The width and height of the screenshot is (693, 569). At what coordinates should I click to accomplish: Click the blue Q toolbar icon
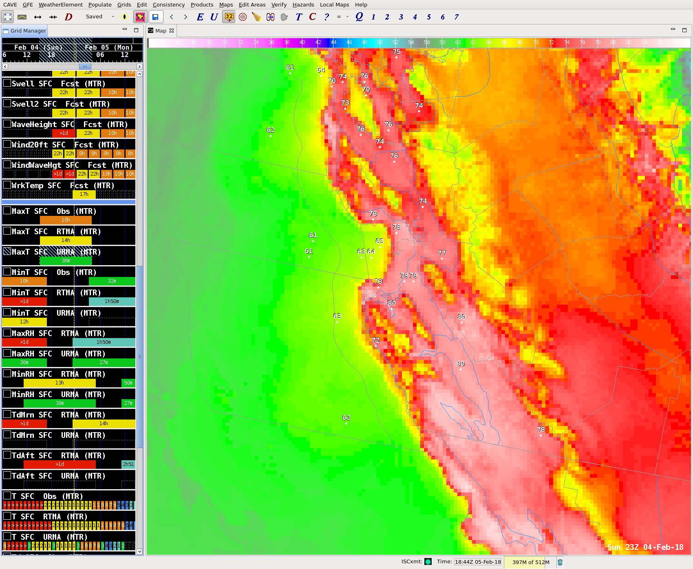click(359, 17)
